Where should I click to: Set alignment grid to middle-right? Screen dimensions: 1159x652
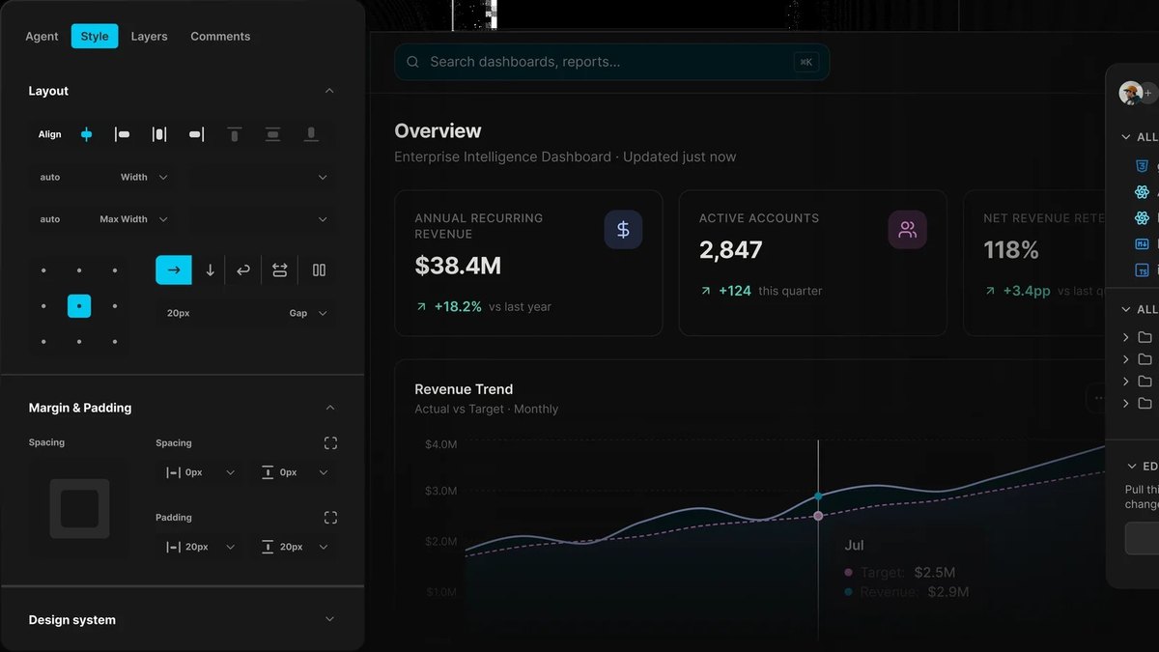[x=115, y=306]
